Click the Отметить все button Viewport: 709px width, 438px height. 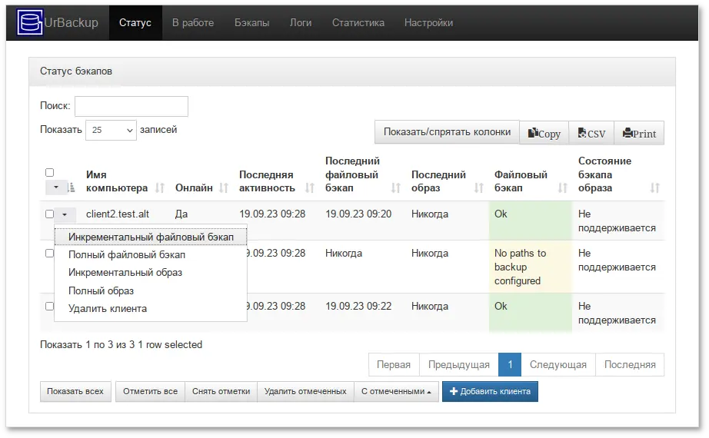(x=150, y=391)
